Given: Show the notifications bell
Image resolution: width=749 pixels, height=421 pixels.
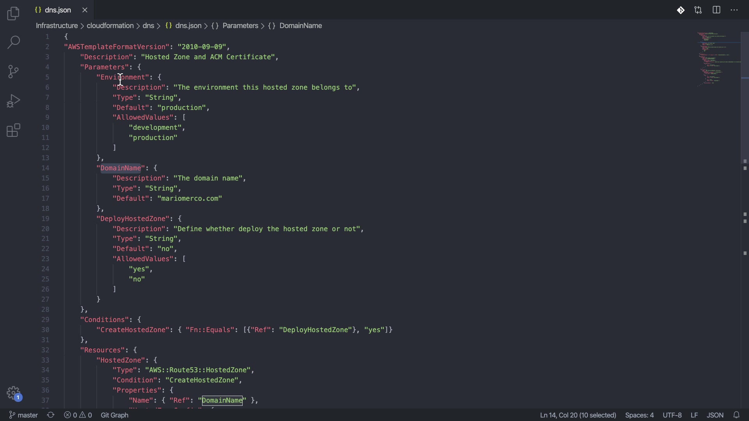Looking at the screenshot, I should tap(737, 415).
